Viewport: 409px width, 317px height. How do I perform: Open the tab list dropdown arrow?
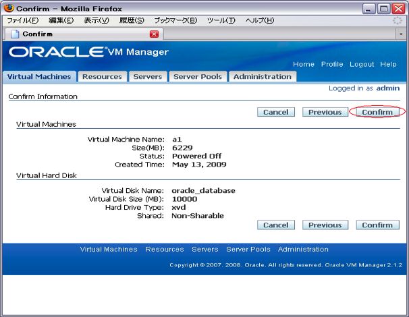click(401, 34)
